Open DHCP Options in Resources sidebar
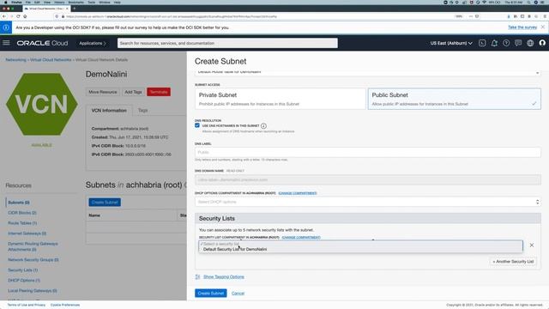549x309 pixels. [x=24, y=281]
